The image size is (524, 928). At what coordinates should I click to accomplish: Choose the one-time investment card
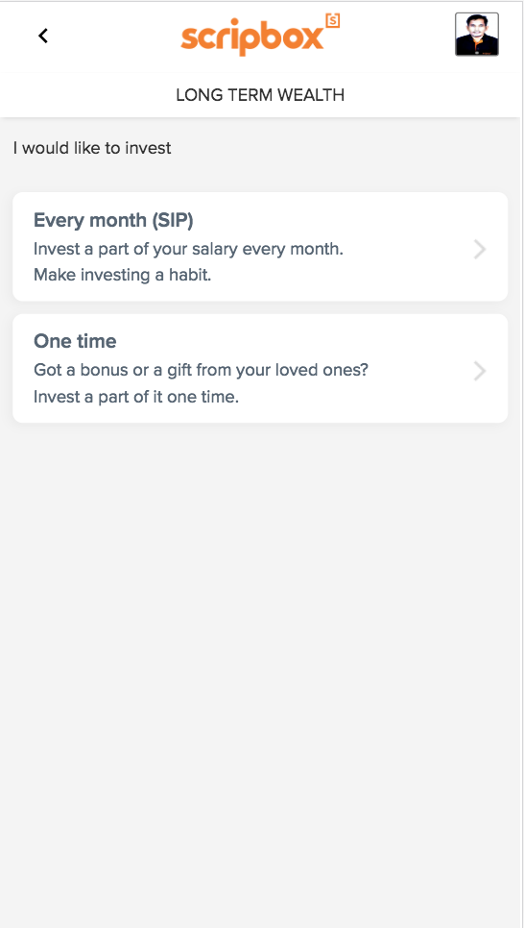point(260,368)
